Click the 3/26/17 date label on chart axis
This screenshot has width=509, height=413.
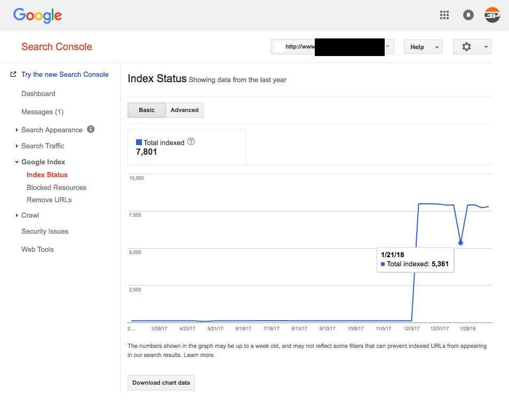click(159, 329)
